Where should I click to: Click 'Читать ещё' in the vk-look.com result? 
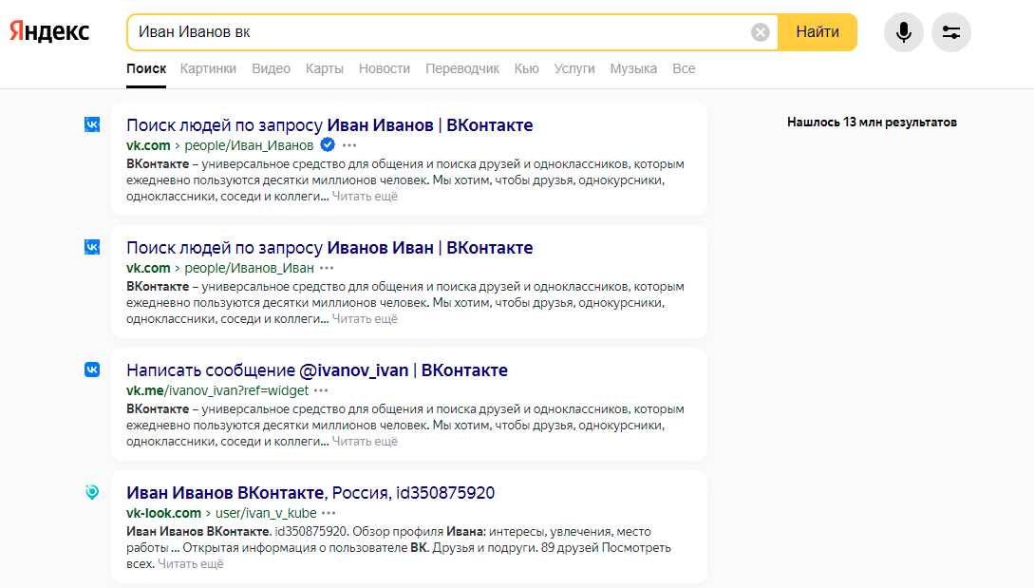(191, 563)
